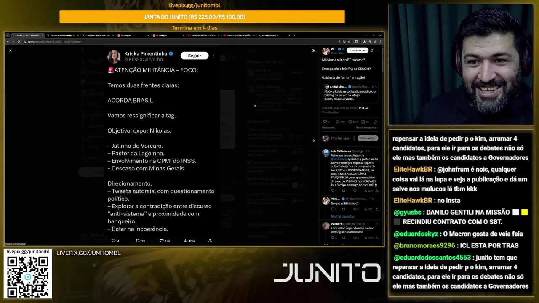Viewport: 539px width, 303px height.
Task: Like the Luis Valladares reply
Action: [x=355, y=191]
